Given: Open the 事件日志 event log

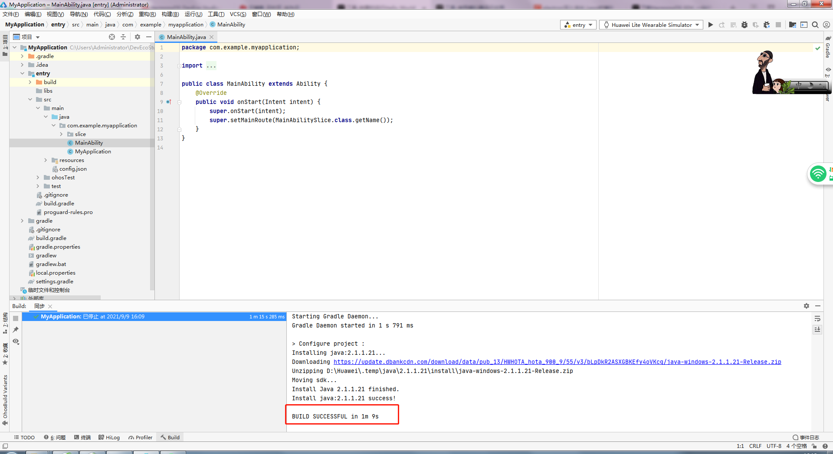Looking at the screenshot, I should coord(806,438).
